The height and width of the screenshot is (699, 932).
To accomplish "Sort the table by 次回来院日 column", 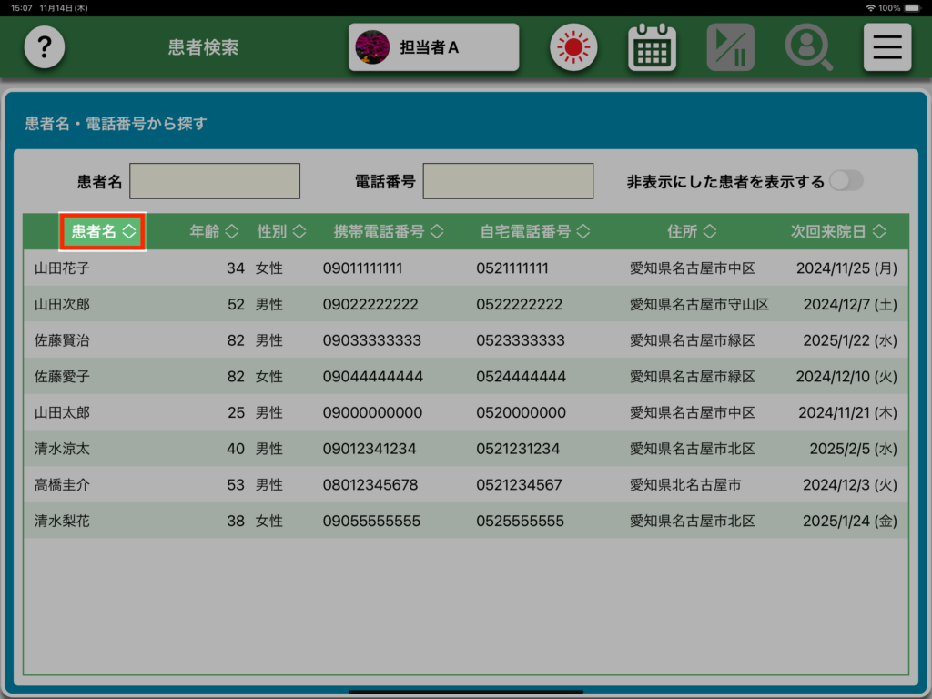I will click(837, 232).
